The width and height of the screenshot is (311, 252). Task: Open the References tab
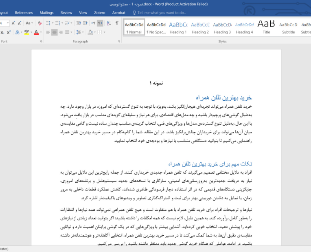(24, 13)
